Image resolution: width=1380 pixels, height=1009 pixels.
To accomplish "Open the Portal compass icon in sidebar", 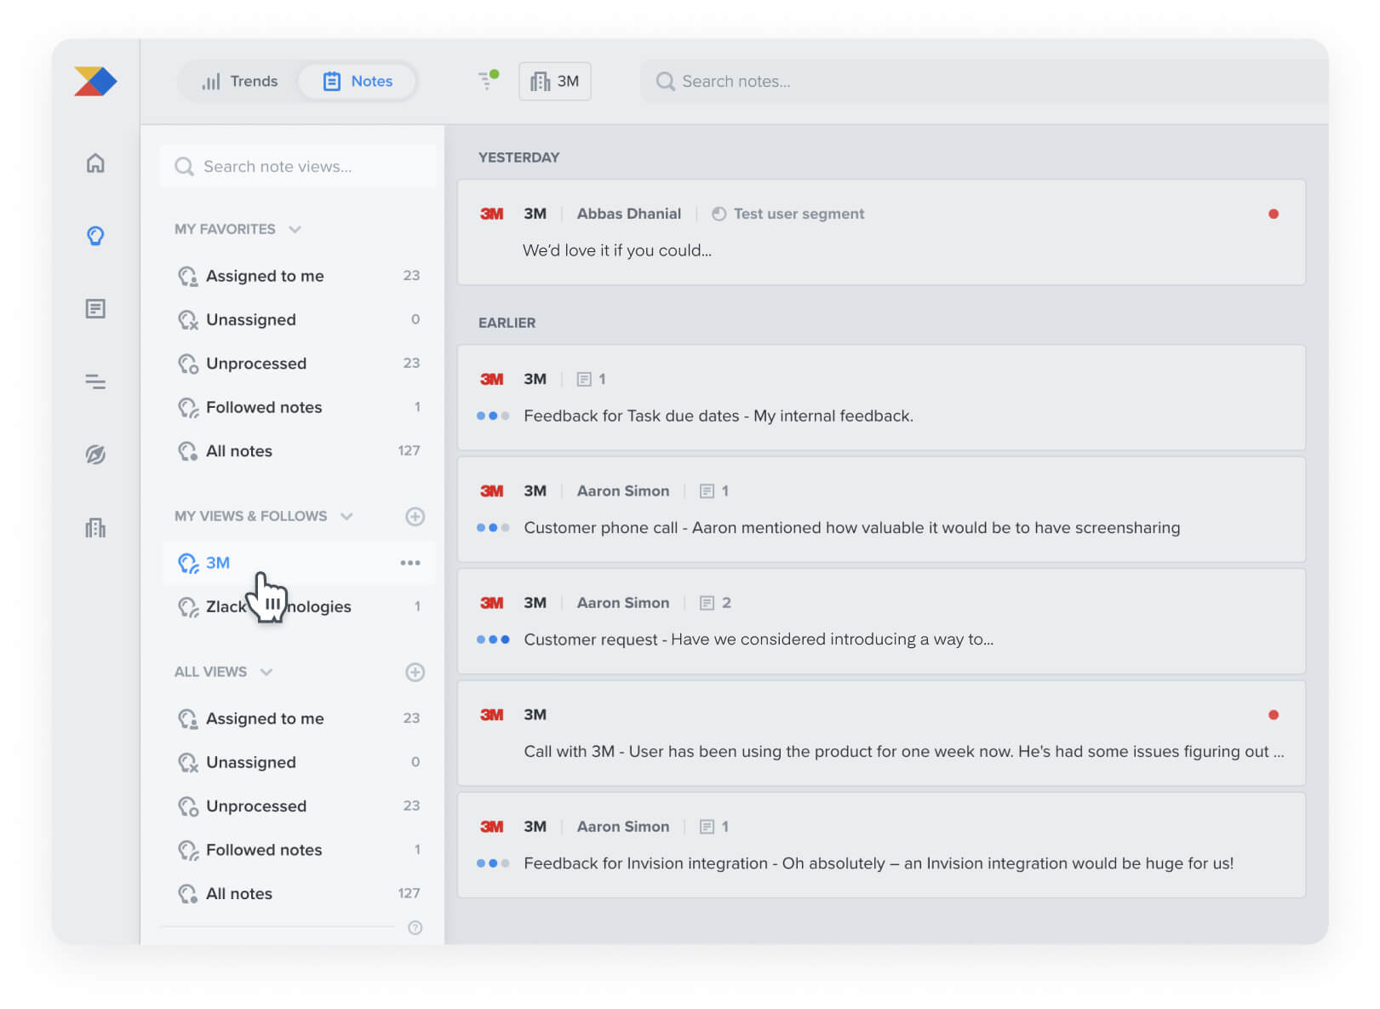I will pyautogui.click(x=95, y=455).
